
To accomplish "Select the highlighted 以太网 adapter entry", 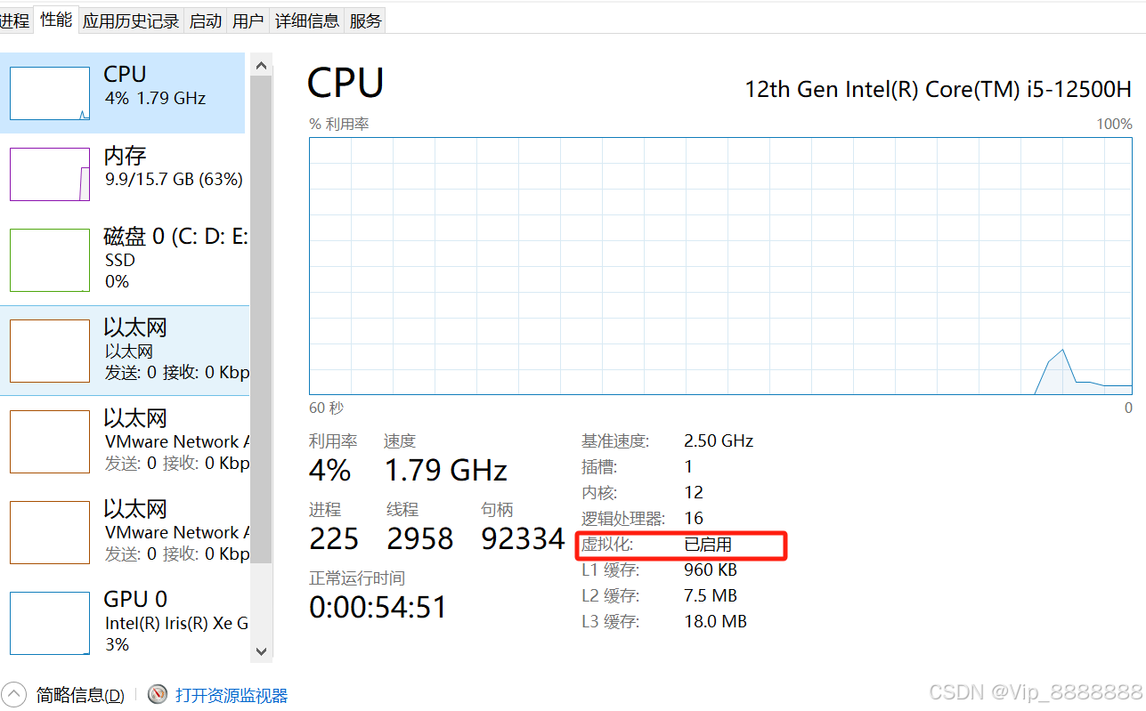I will click(125, 351).
